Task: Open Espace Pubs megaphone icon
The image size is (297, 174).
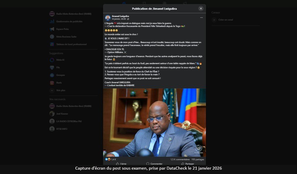Action: pyautogui.click(x=52, y=29)
